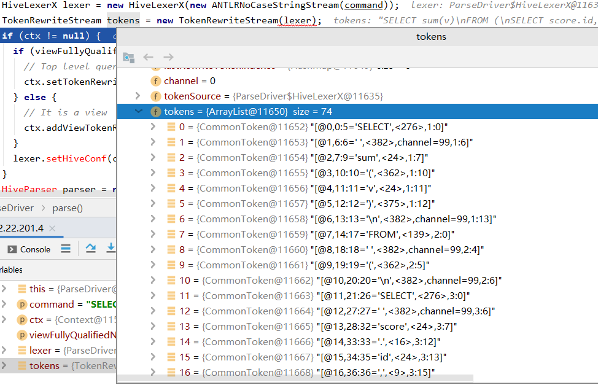
Task: Select token row 14 '.' entry
Action: (x=357, y=342)
